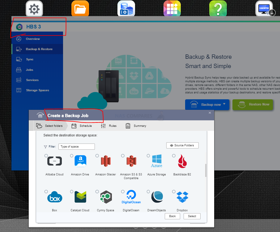This screenshot has width=280, height=232.
Task: Choose Amazon Glacier logo
Action: (x=106, y=161)
